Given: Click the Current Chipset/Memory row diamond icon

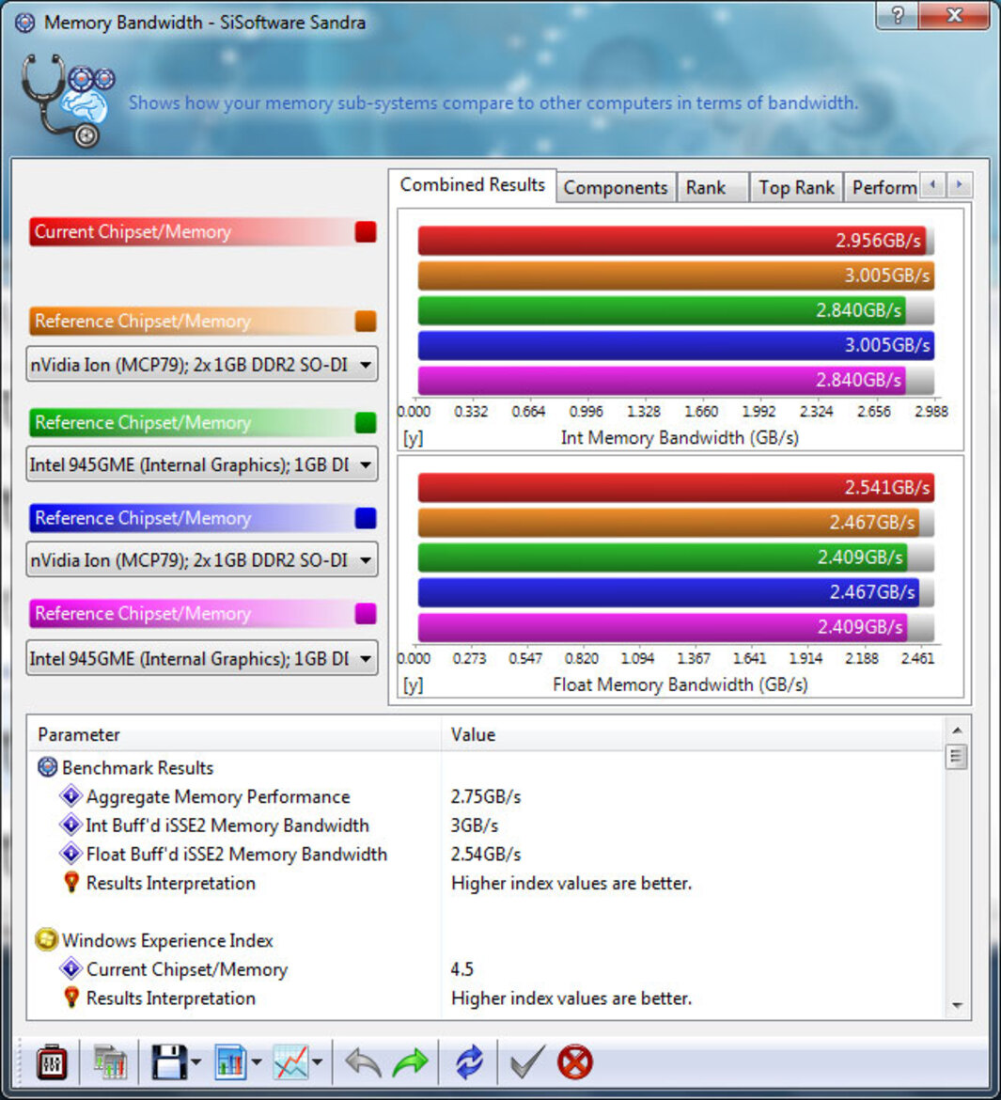Looking at the screenshot, I should (70, 968).
